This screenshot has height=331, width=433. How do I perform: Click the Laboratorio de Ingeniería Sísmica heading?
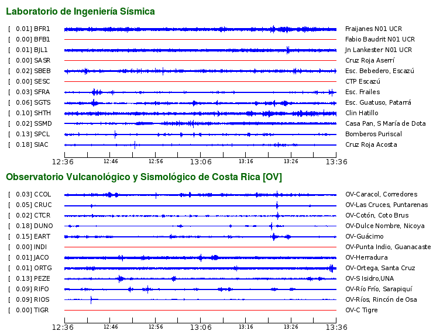point(80,11)
